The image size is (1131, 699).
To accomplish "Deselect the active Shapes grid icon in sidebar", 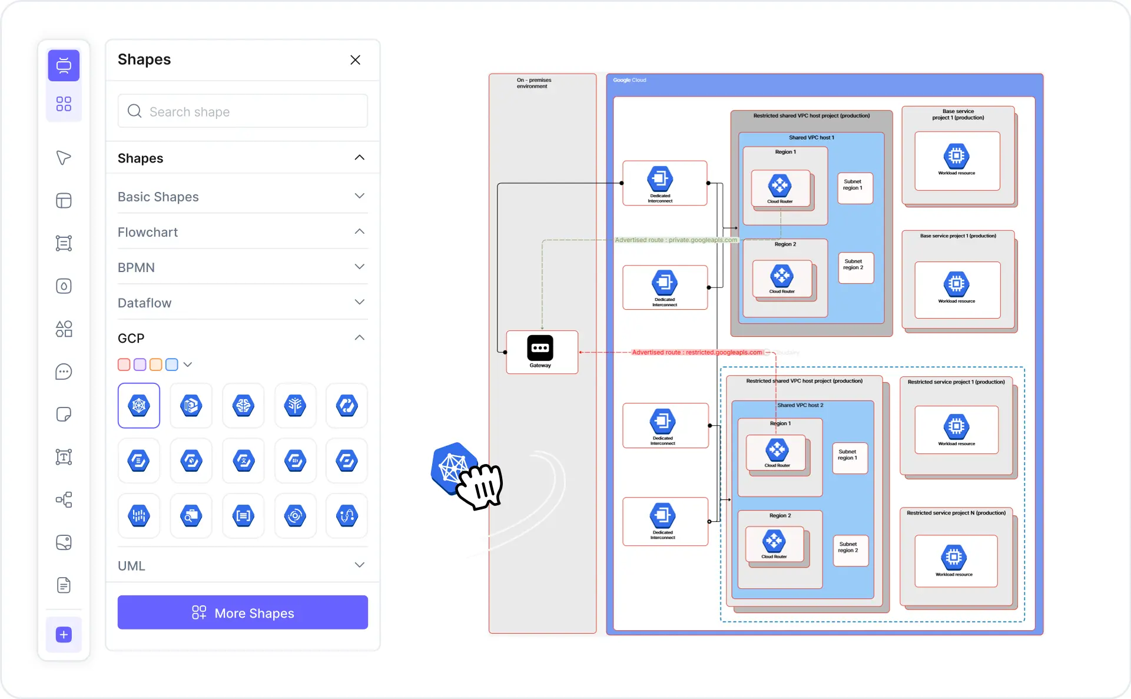I will pyautogui.click(x=64, y=104).
